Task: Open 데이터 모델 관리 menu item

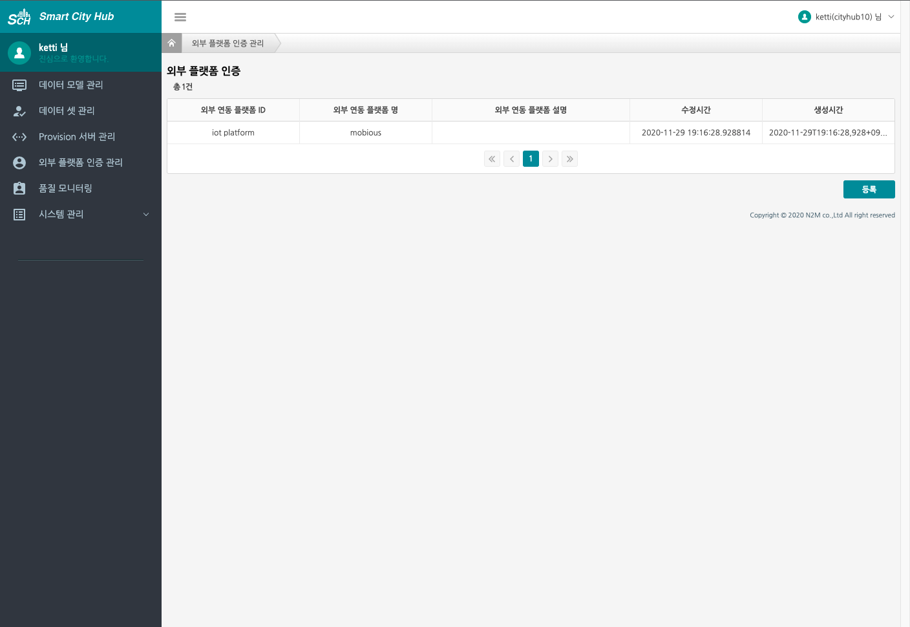Action: click(x=71, y=85)
